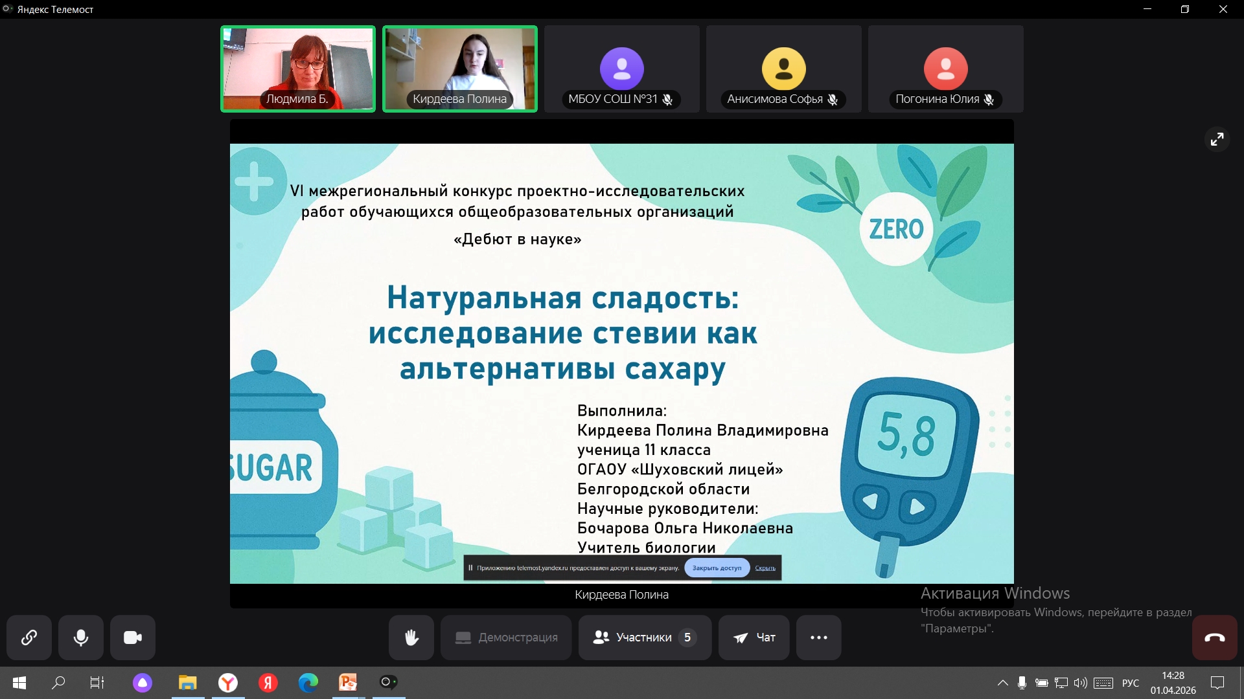Open Yandex Browser taskbar icon

point(228,682)
